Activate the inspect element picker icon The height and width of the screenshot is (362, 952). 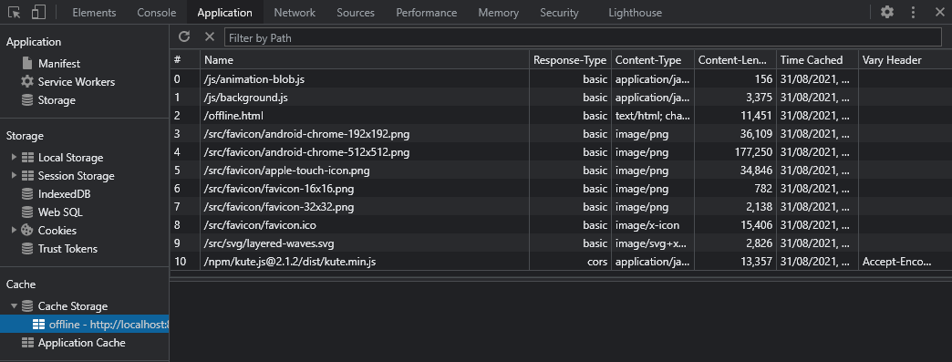coord(15,12)
